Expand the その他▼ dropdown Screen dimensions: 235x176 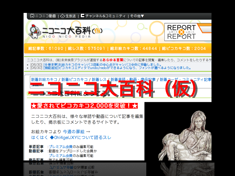coord(137,16)
